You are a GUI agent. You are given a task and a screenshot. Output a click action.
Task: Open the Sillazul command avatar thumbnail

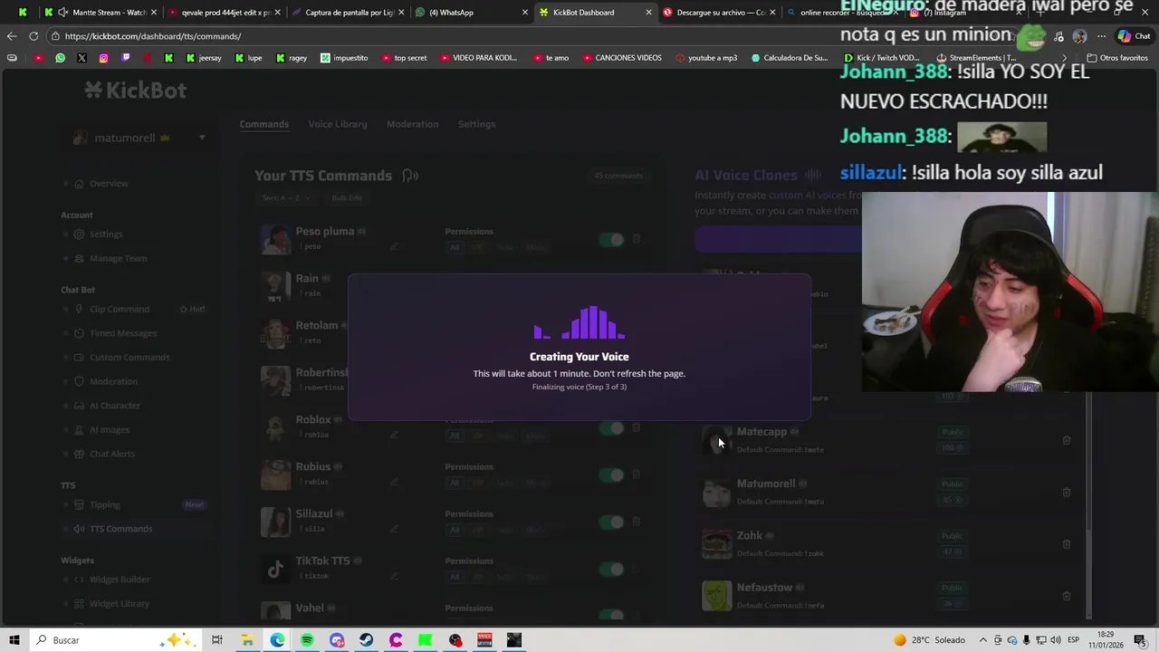pyautogui.click(x=275, y=522)
